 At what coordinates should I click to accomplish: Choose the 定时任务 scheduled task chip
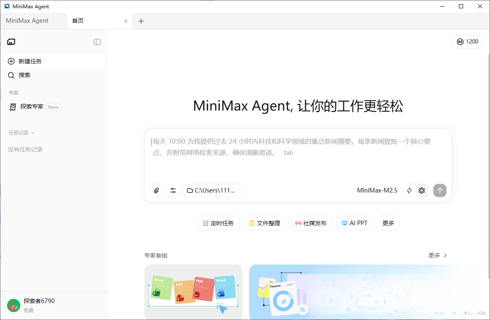pos(218,223)
